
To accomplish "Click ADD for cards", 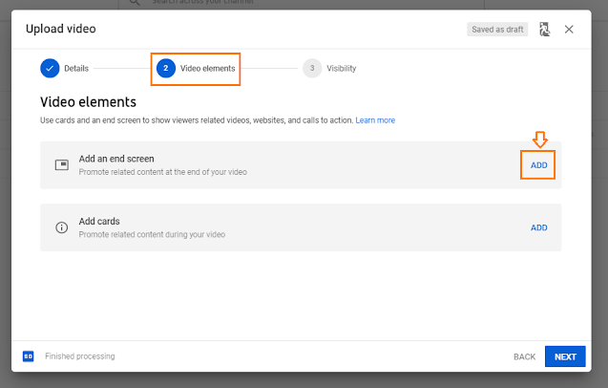I will [x=539, y=227].
